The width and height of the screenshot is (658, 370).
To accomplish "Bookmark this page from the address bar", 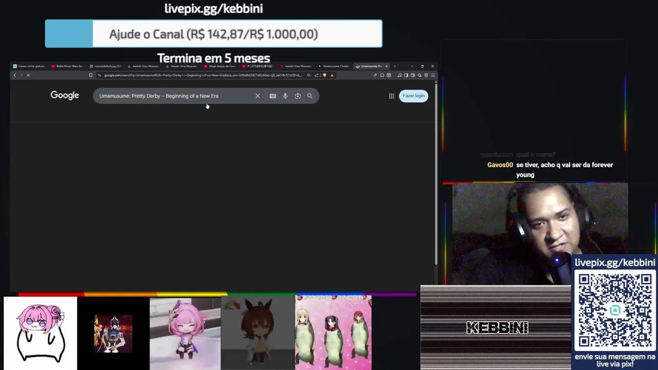I will (91, 75).
